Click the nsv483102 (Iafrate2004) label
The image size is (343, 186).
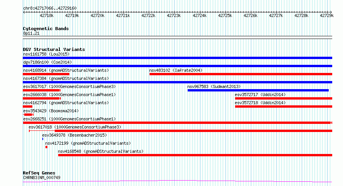pos(176,70)
